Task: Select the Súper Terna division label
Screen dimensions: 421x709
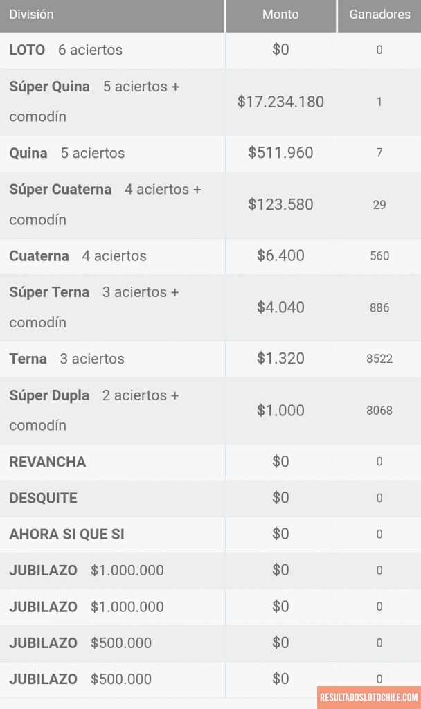Action: 49,292
